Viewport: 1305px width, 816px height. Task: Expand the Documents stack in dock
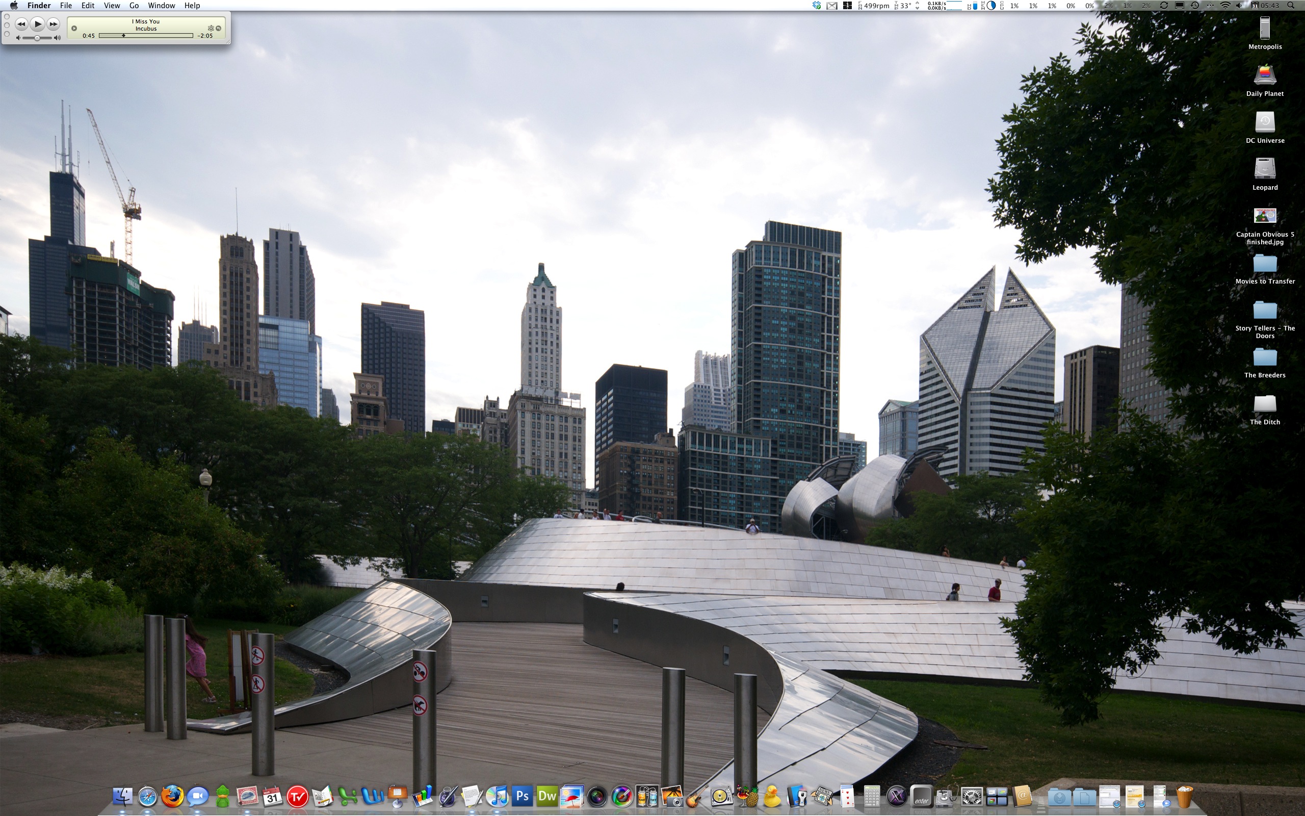click(1084, 797)
